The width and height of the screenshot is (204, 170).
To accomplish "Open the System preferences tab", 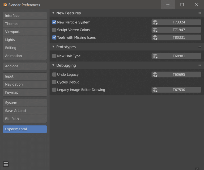I will point(25,103).
